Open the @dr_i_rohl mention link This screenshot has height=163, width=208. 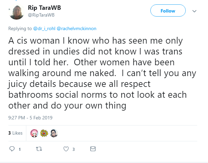(x=44, y=28)
